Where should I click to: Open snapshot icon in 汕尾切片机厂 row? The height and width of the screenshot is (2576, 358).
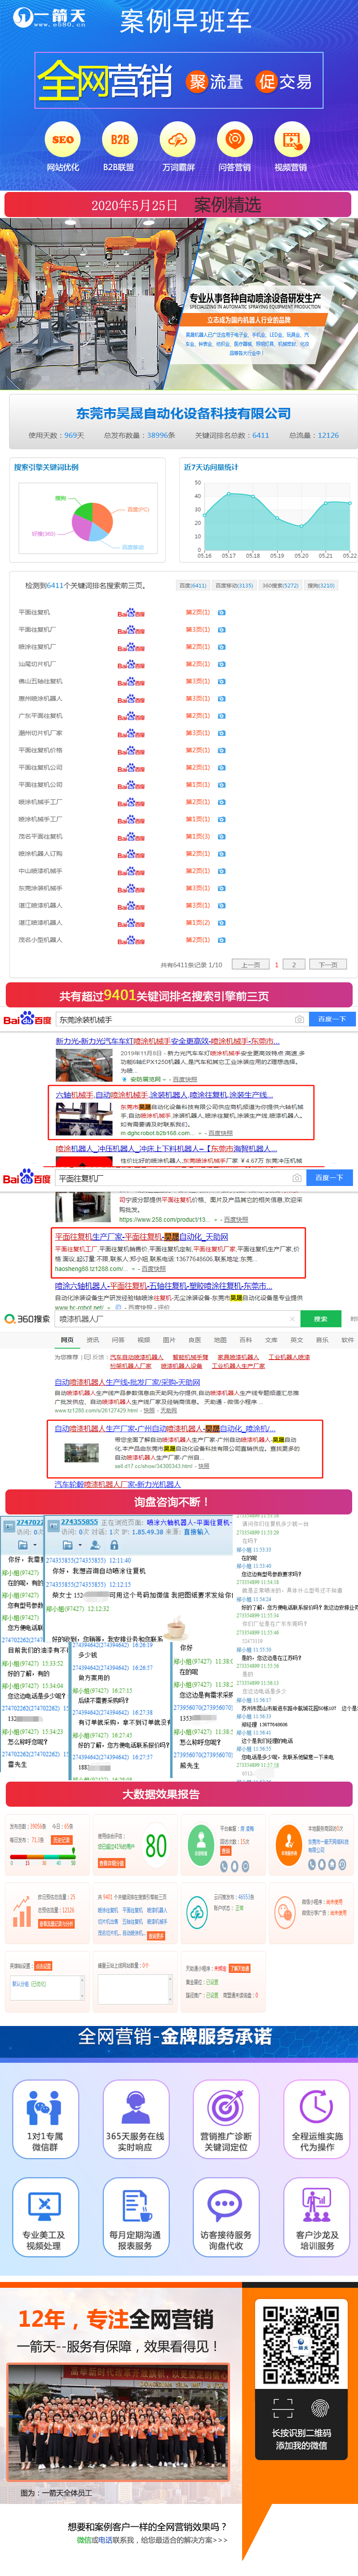[x=222, y=664]
